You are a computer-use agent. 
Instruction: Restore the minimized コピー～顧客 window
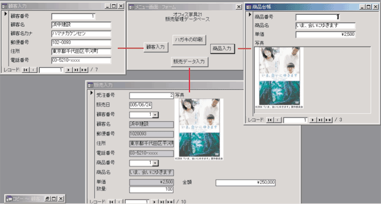pos(47,199)
